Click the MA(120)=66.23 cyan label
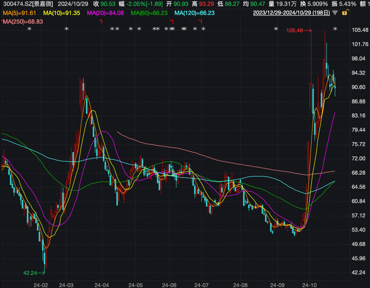Image resolution: width=370 pixels, height=288 pixels. tap(195, 13)
